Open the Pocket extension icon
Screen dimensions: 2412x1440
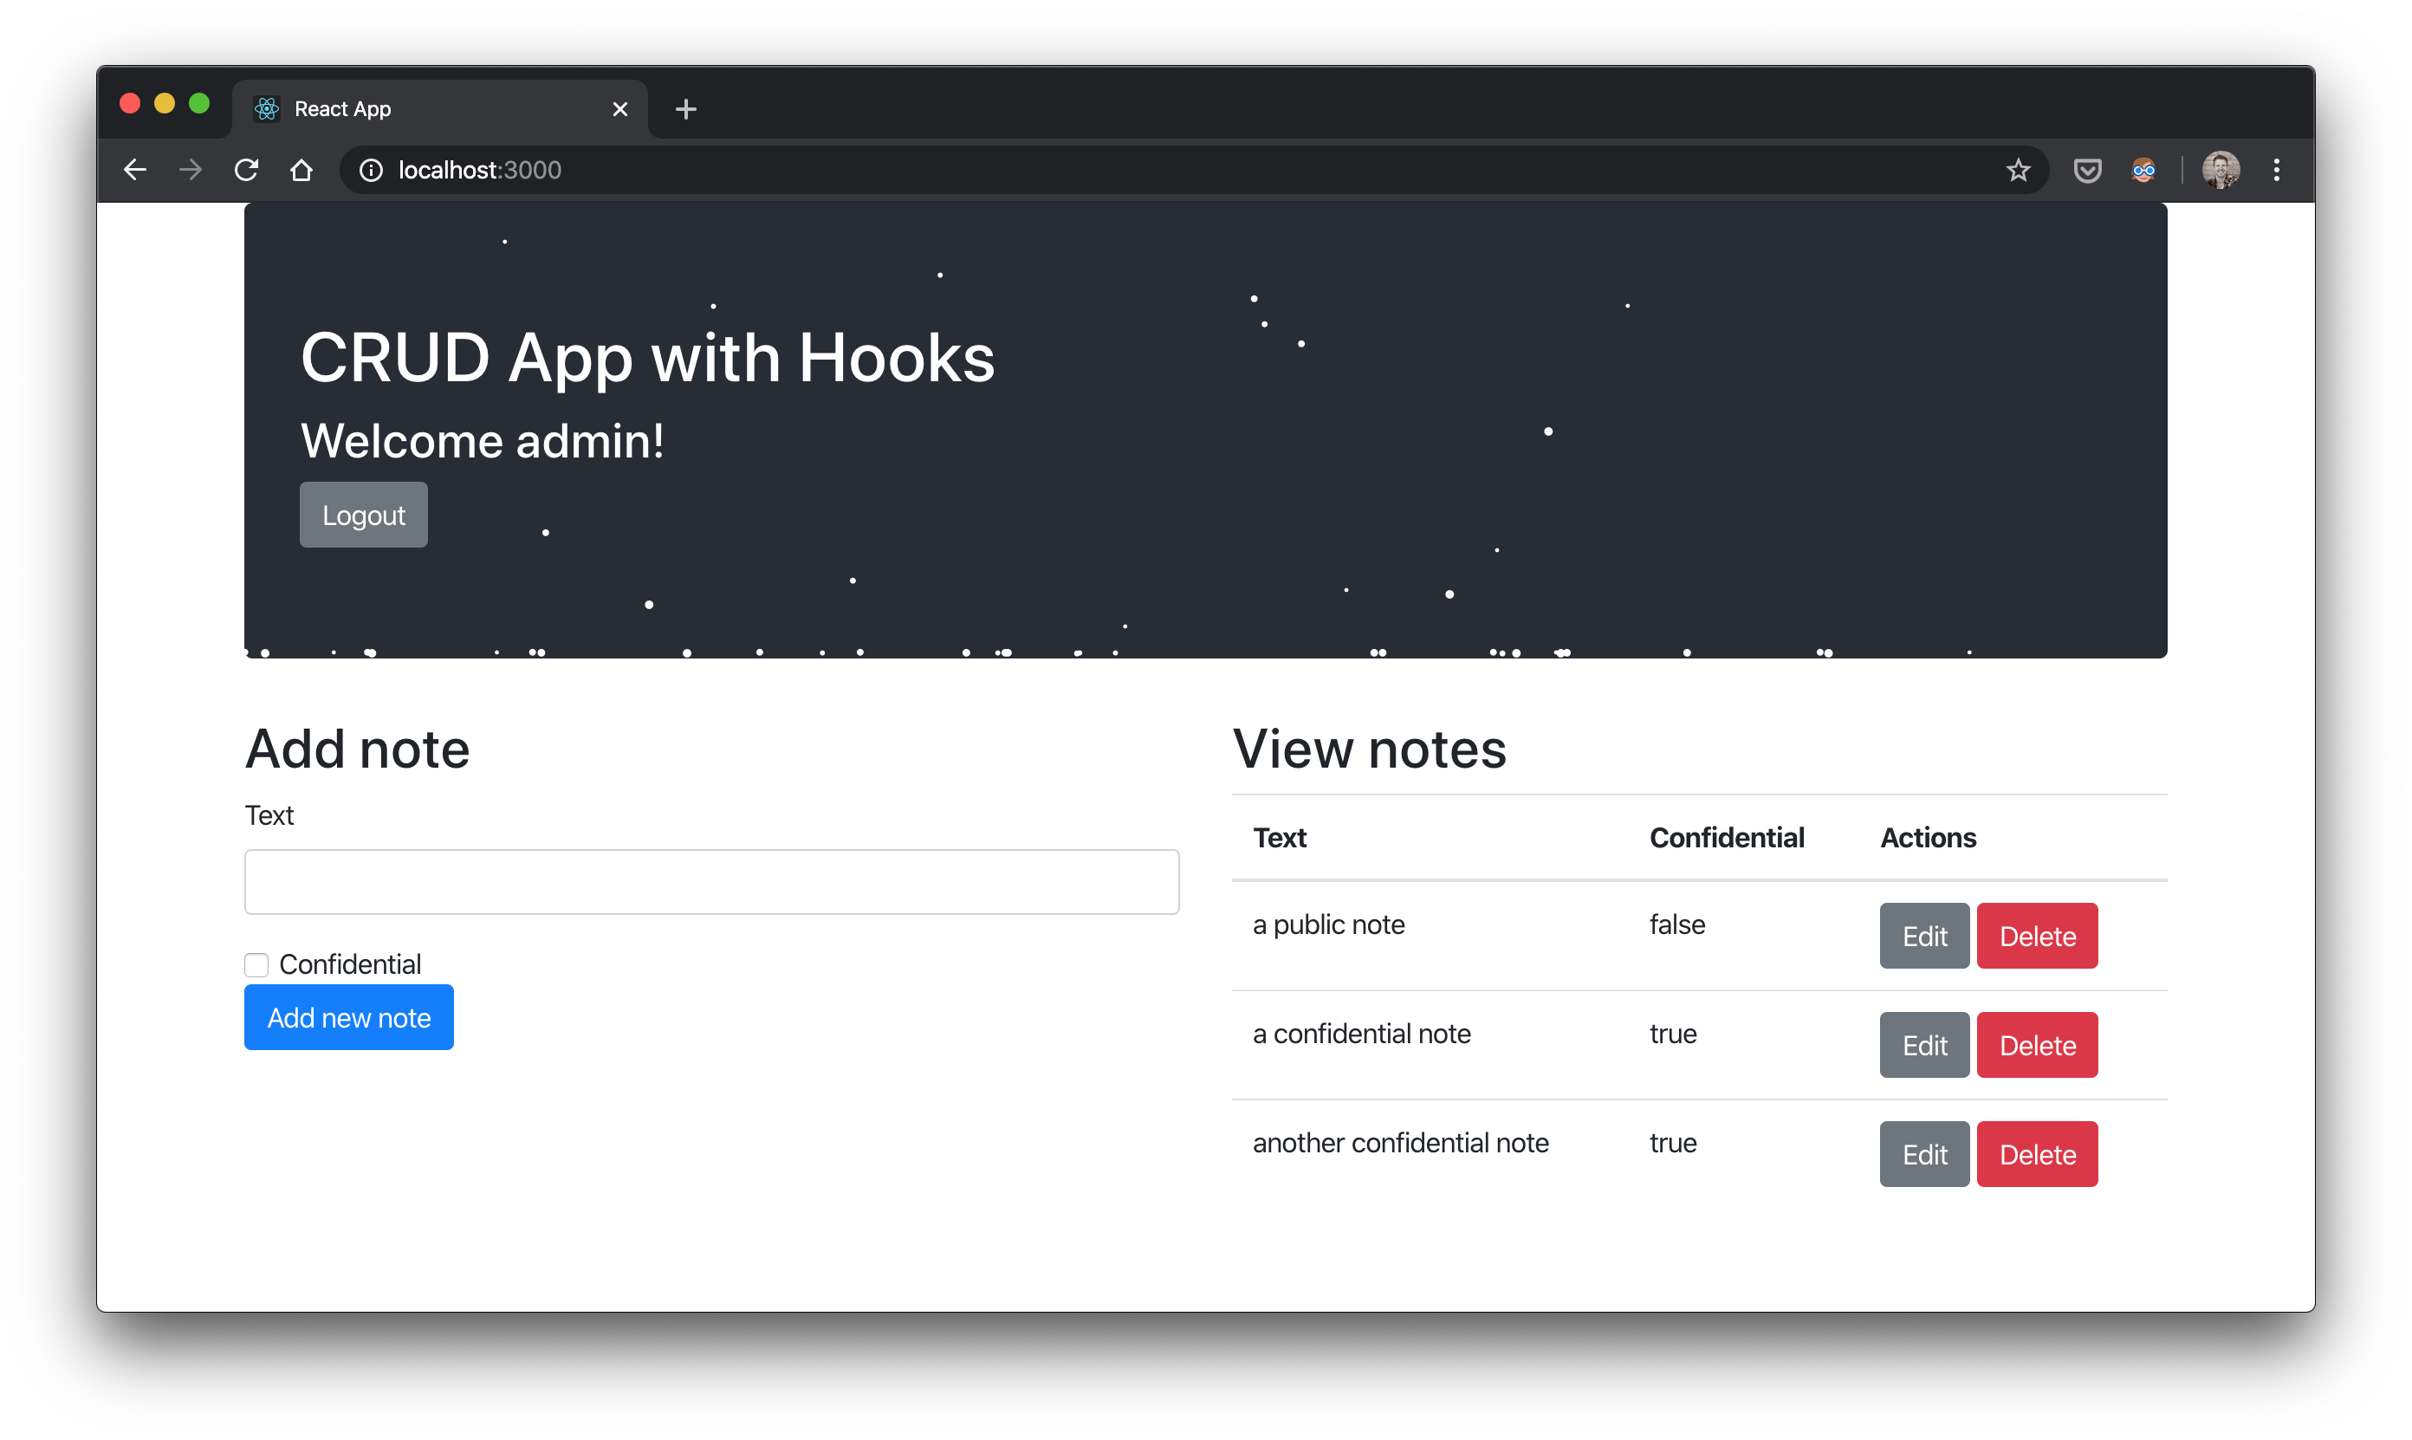click(x=2087, y=171)
